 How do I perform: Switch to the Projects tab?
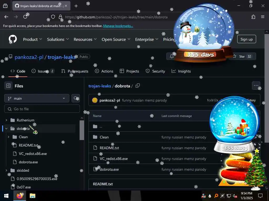(x=129, y=71)
